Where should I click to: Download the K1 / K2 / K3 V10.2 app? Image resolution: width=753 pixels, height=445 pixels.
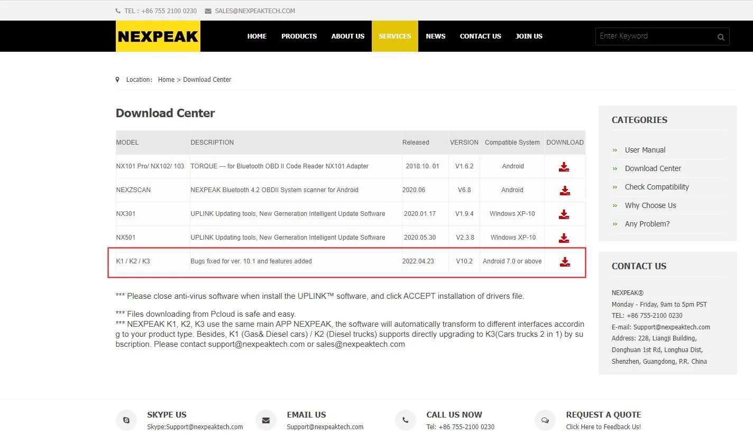(x=565, y=262)
